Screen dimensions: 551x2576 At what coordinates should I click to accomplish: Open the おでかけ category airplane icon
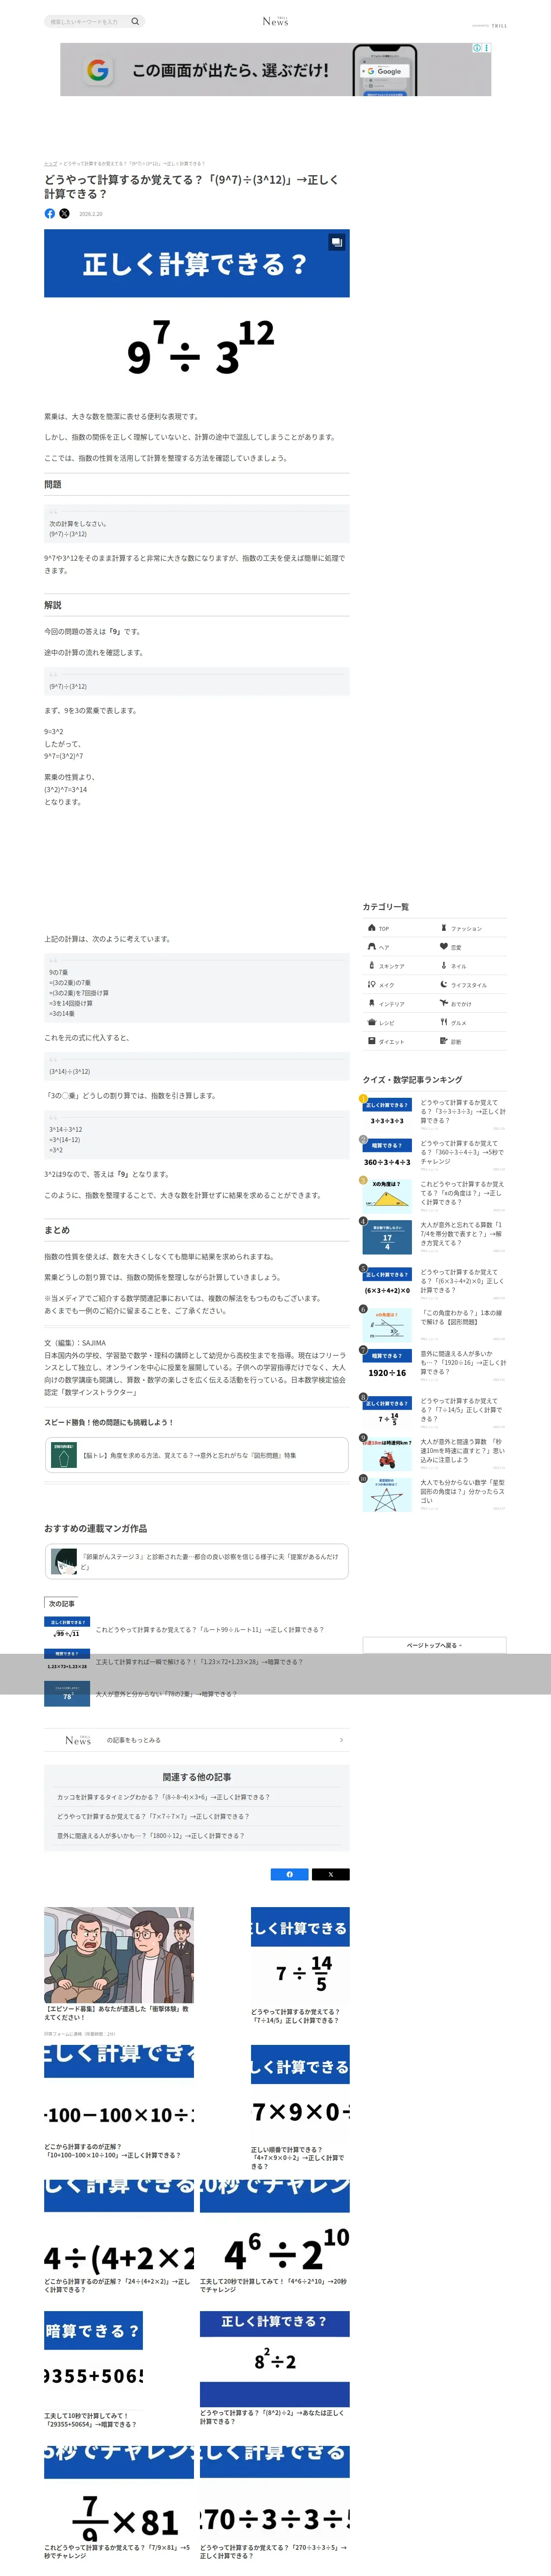tap(444, 1003)
